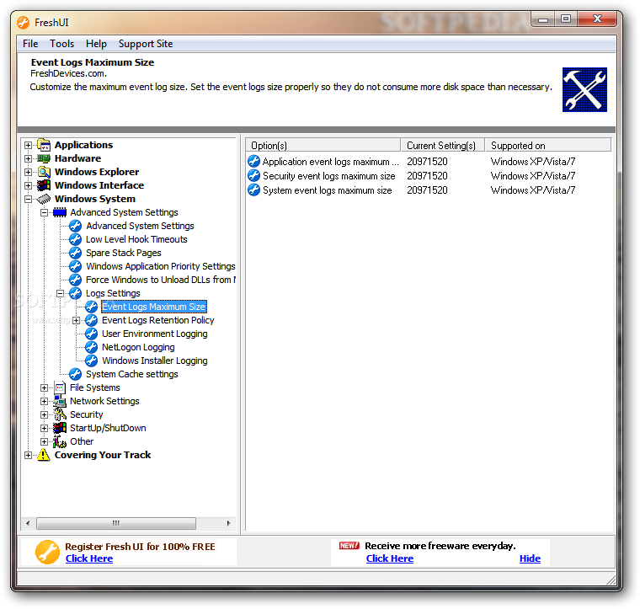Expand the StartUp/ShutDown node
Image resolution: width=640 pixels, height=609 pixels.
click(44, 428)
